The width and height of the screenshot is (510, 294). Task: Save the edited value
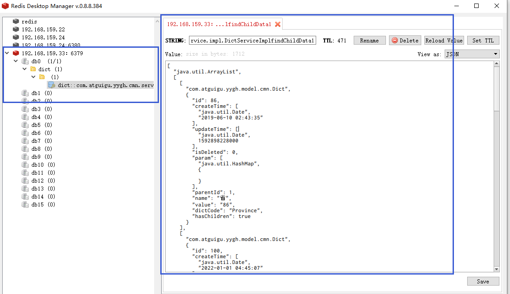click(x=483, y=281)
